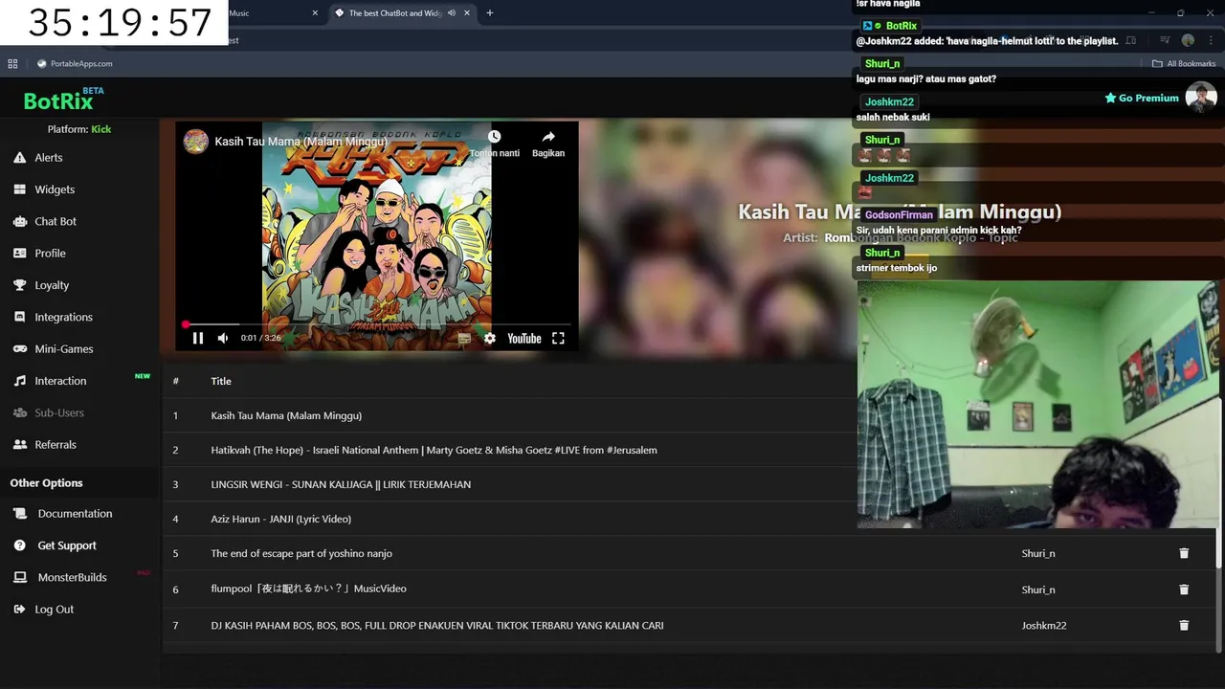Select the Kasih Tau Mama playlist row
This screenshot has height=689, width=1225.
coord(507,415)
